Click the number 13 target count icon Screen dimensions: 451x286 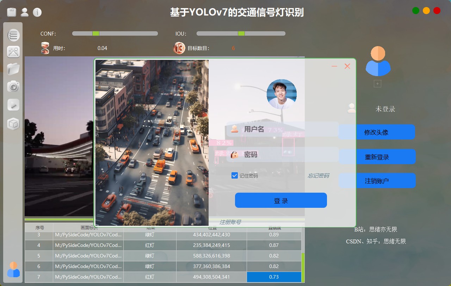click(x=179, y=48)
